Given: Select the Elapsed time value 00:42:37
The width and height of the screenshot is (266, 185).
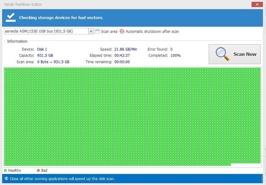Looking at the screenshot, I should coord(122,55).
